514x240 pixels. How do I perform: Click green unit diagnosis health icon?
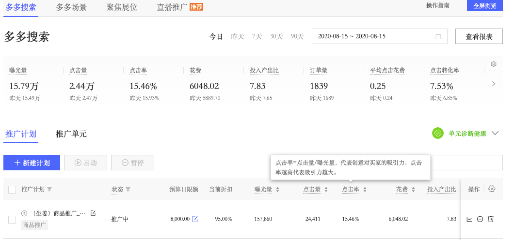[x=437, y=133]
